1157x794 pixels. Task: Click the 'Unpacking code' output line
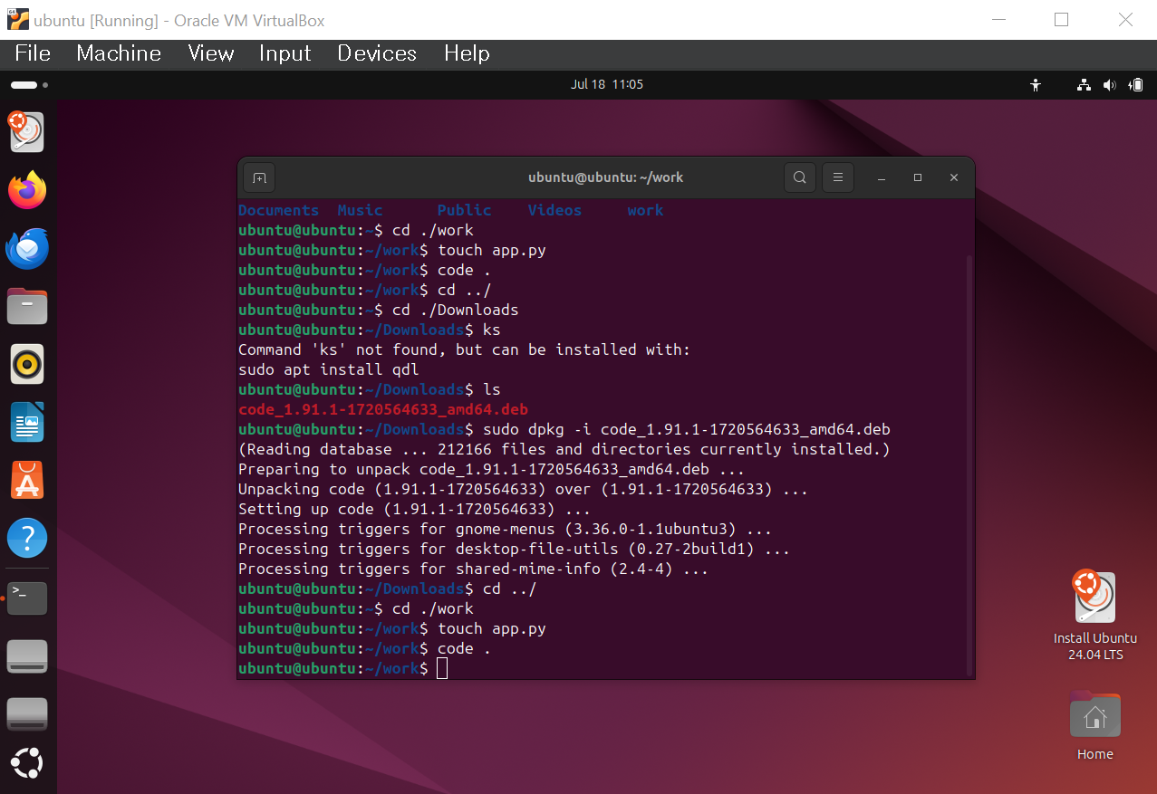(524, 489)
